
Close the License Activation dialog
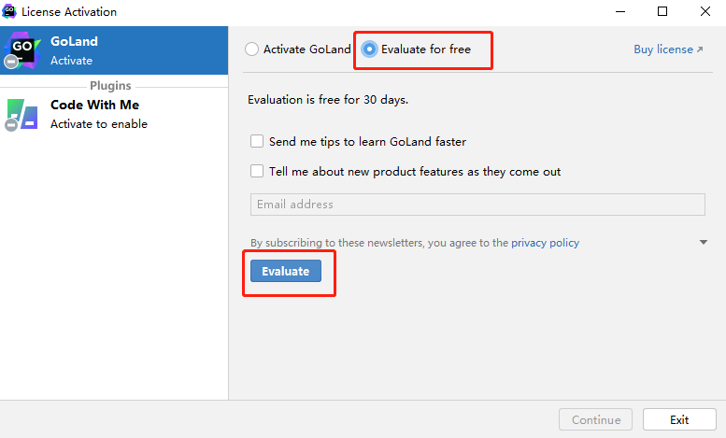(705, 12)
